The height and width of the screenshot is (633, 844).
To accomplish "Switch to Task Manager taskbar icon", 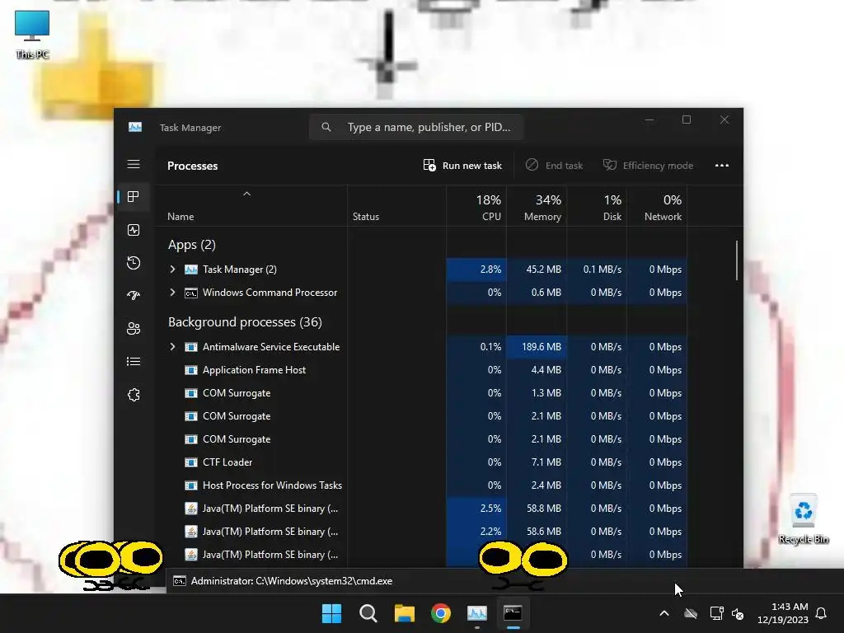I will (477, 613).
